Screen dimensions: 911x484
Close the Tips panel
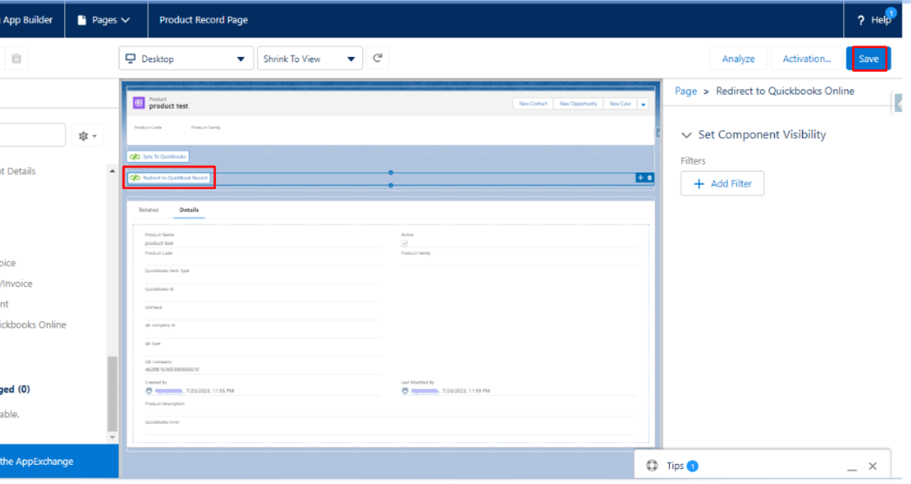pos(873,466)
